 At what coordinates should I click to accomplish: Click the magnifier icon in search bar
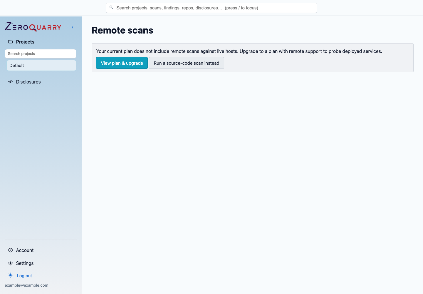click(x=111, y=8)
